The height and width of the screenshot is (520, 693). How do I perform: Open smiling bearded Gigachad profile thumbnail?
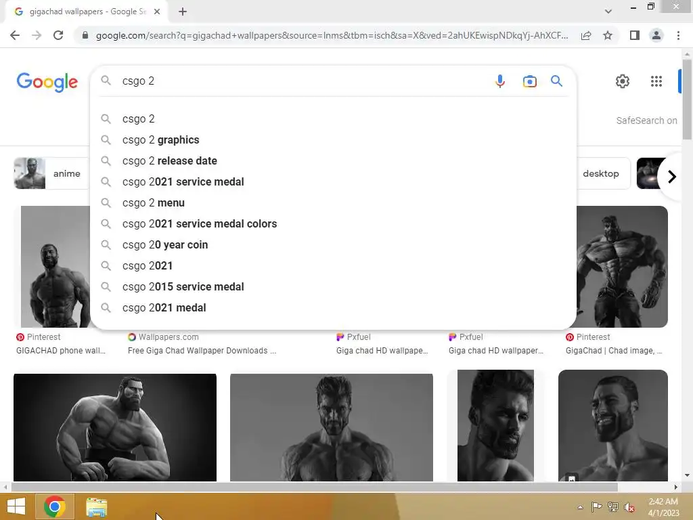(x=613, y=425)
